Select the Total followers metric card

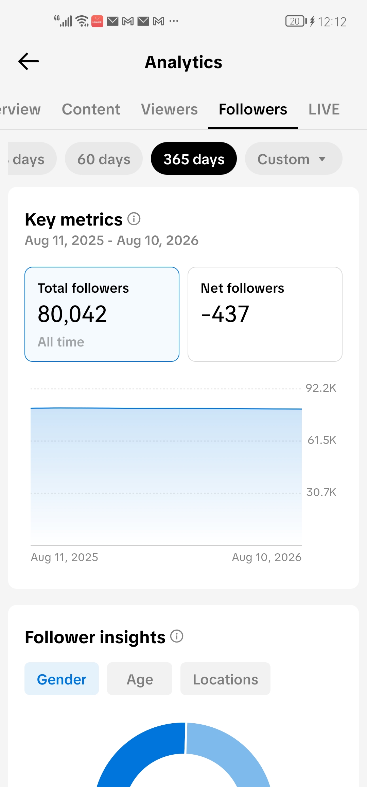pyautogui.click(x=102, y=314)
